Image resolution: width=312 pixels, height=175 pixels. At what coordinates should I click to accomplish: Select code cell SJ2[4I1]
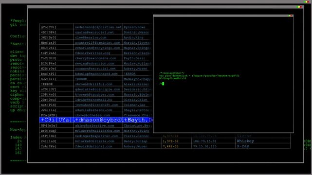(x=49, y=79)
